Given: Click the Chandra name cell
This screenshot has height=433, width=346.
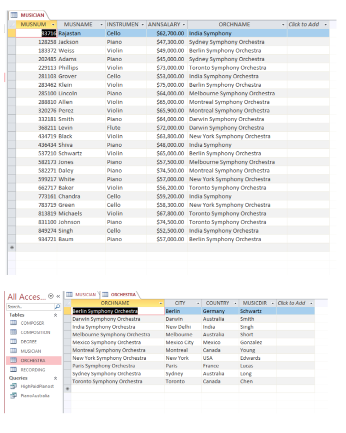Looking at the screenshot, I should 81,196.
